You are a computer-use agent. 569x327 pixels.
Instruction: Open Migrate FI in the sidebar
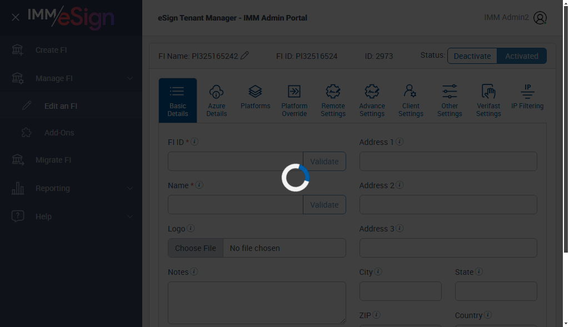point(53,160)
